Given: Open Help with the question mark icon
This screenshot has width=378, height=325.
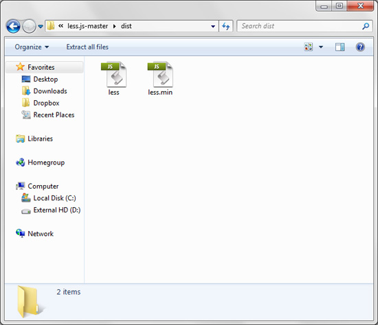Looking at the screenshot, I should (360, 47).
